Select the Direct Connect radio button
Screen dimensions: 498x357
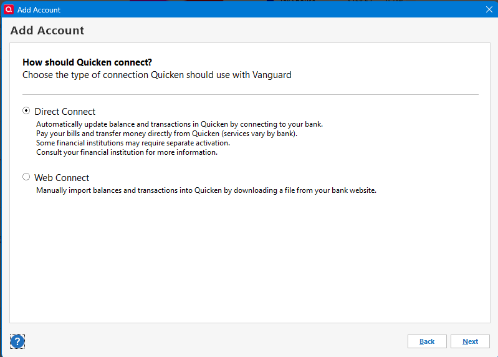[26, 111]
